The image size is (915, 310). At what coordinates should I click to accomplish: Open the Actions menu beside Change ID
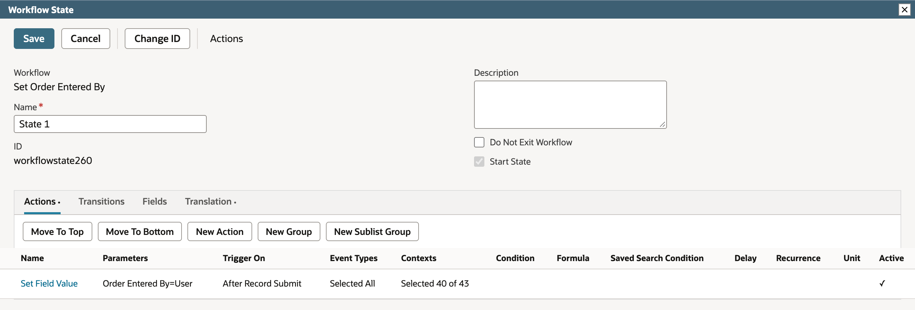226,38
